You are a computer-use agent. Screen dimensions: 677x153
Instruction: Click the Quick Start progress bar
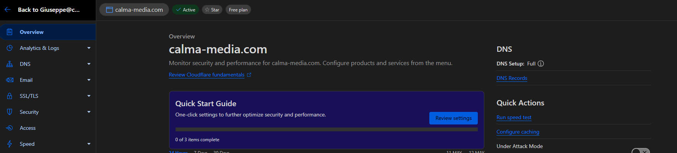point(326,129)
